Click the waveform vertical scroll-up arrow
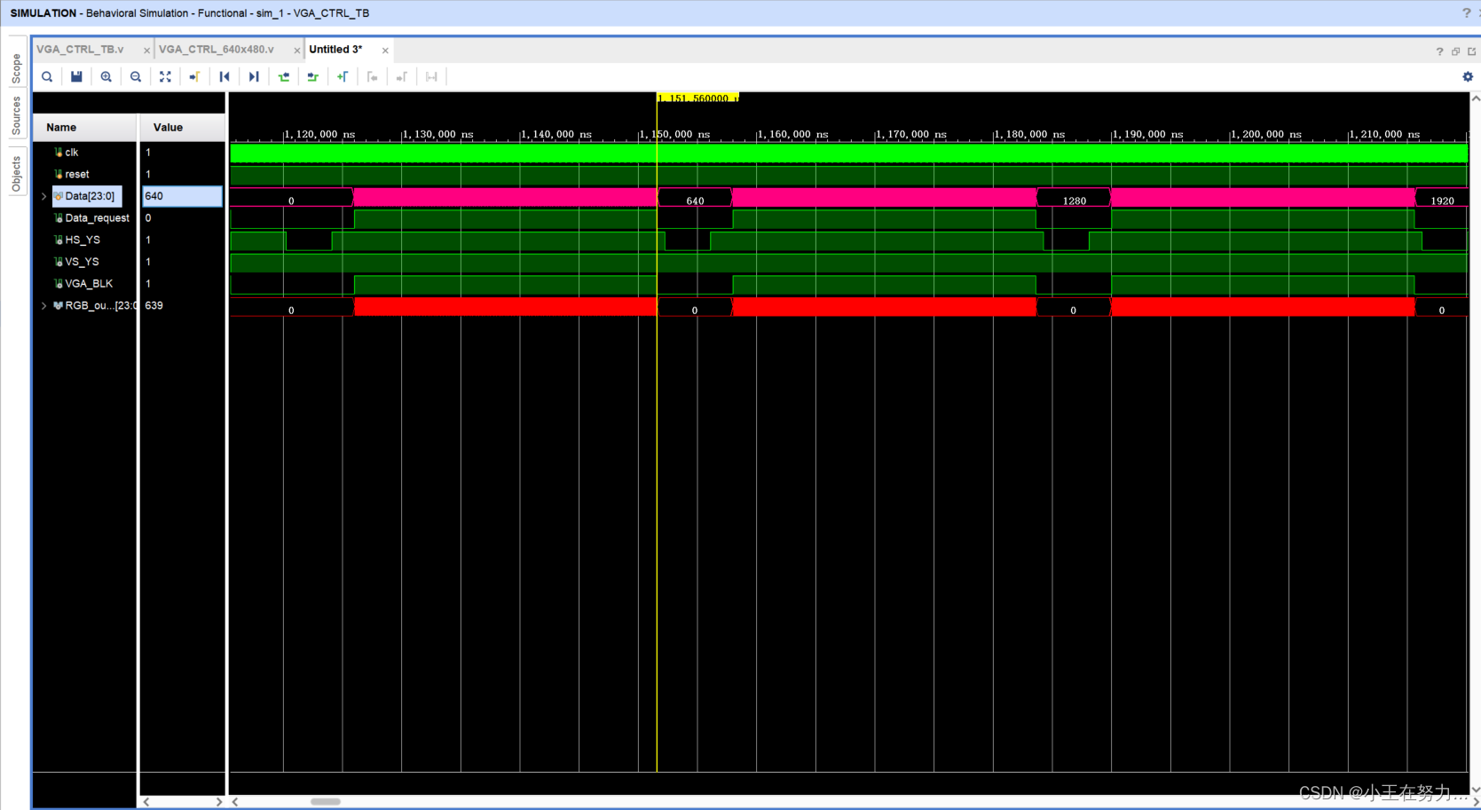 [x=1475, y=98]
